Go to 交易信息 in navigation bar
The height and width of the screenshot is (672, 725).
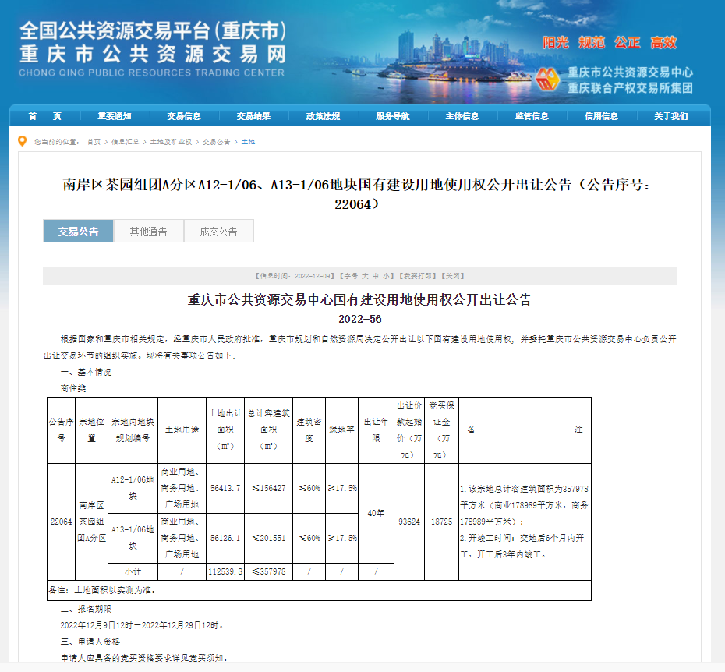tap(184, 116)
